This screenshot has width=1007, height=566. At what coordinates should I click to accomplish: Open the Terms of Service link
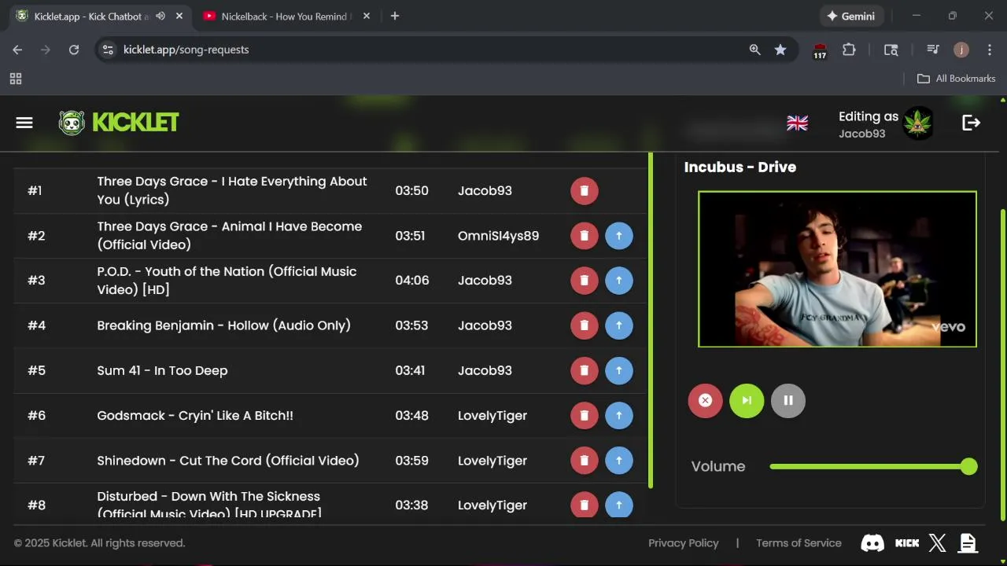799,543
